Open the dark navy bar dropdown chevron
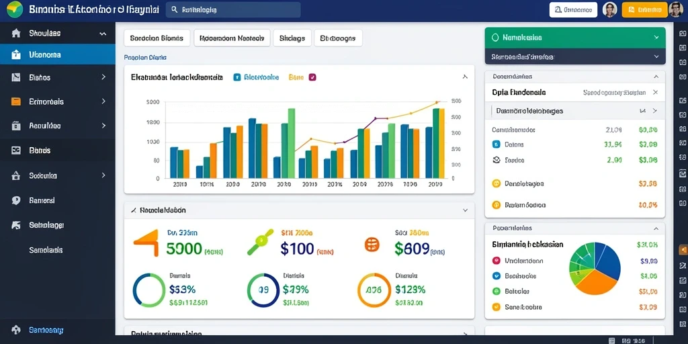Screen dimensions: 688x344 point(656,56)
